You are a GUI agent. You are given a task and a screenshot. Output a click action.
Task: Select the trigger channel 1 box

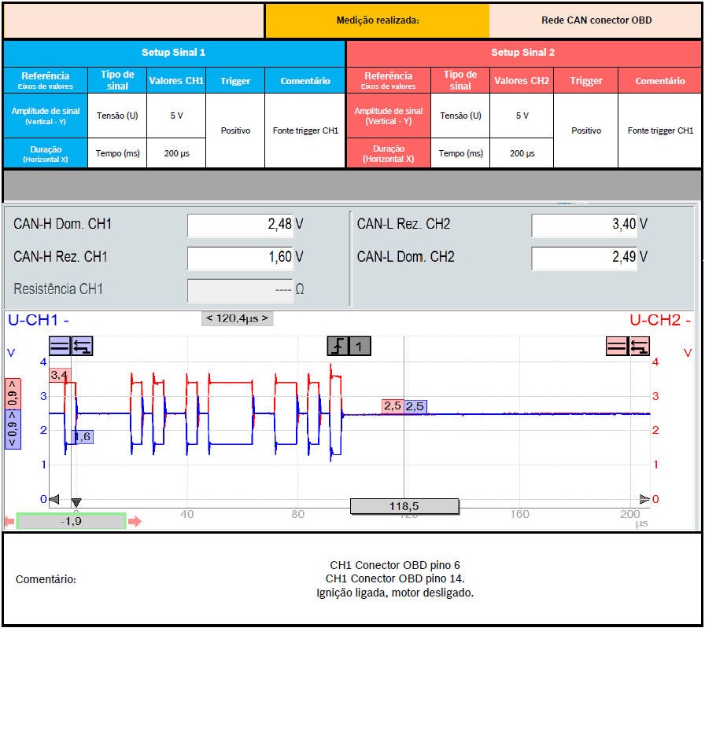tap(360, 346)
